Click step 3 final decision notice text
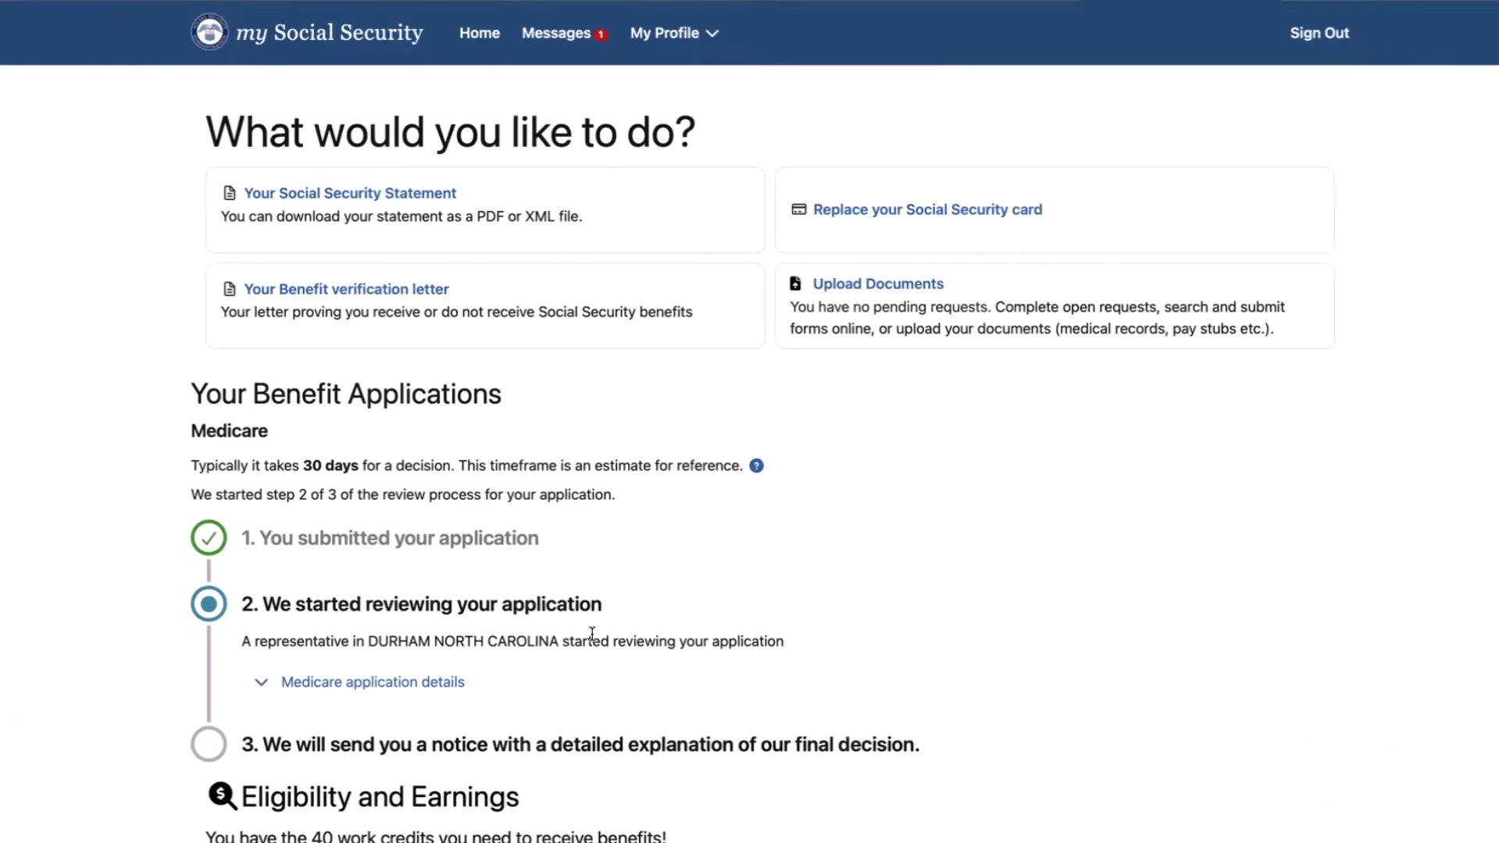This screenshot has height=843, width=1499. [580, 744]
